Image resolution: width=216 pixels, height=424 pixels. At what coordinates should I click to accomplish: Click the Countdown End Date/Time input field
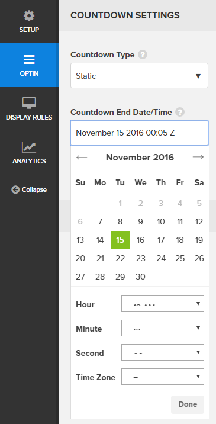(x=139, y=133)
